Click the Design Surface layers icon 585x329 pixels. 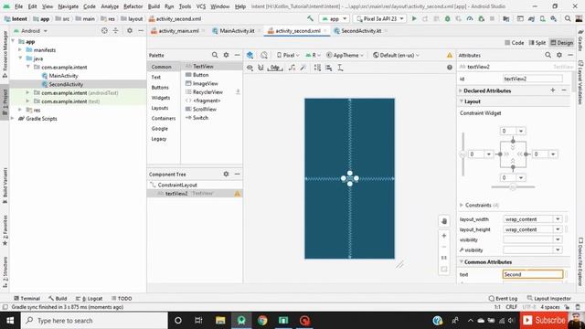coord(250,55)
